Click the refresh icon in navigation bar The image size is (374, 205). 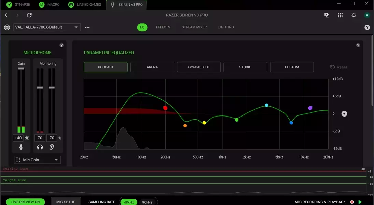[x=29, y=15]
